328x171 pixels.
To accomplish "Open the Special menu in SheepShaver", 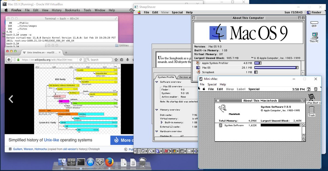I will (177, 12).
